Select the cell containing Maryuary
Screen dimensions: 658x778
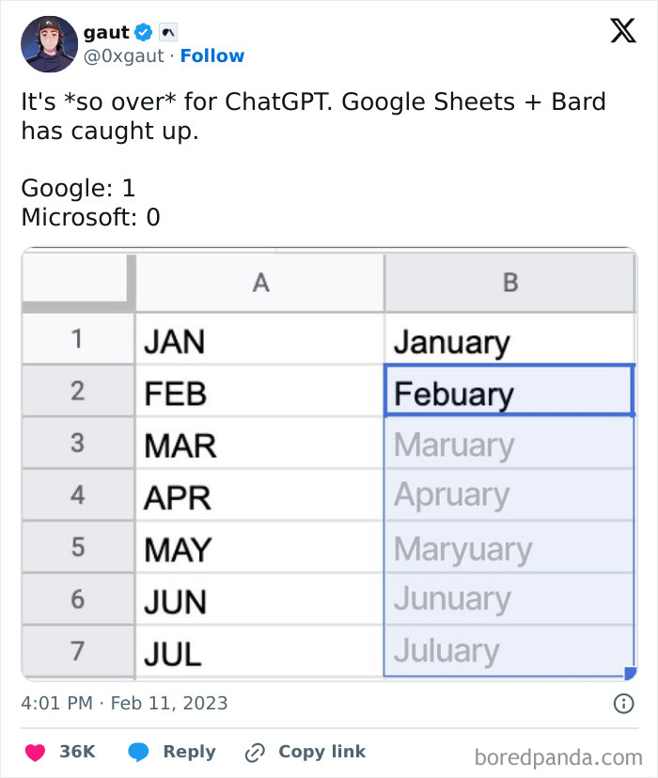[x=509, y=548]
